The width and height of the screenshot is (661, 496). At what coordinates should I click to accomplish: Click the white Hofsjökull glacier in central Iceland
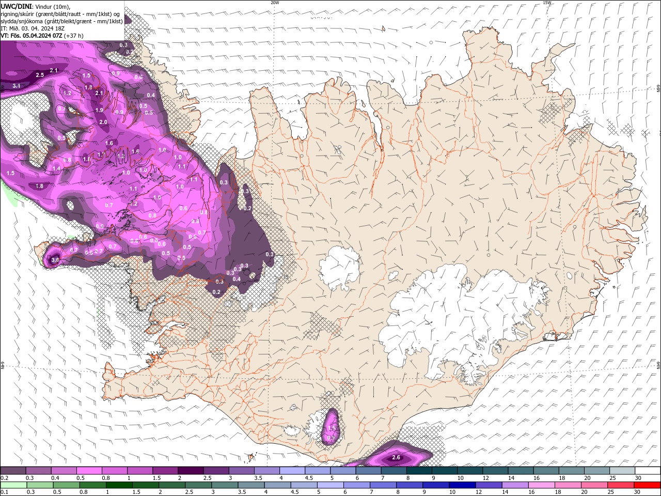[339, 269]
